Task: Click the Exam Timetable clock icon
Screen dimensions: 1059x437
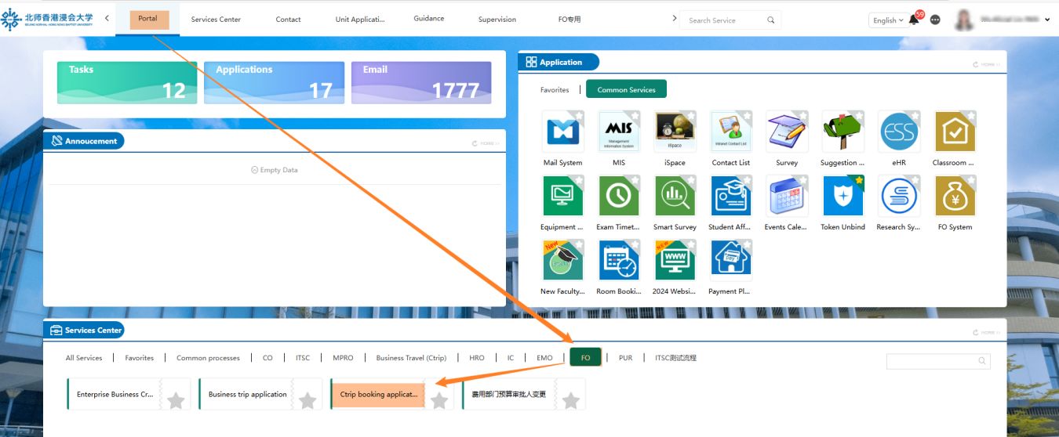Action: click(619, 196)
